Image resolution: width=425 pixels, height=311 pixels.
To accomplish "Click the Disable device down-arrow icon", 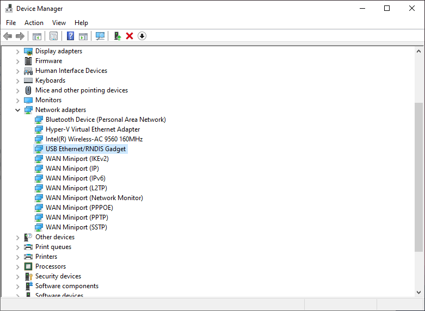I will coord(142,36).
